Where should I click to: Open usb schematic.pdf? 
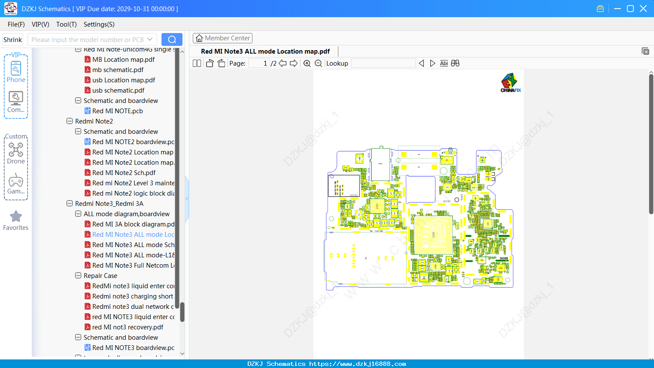(115, 90)
